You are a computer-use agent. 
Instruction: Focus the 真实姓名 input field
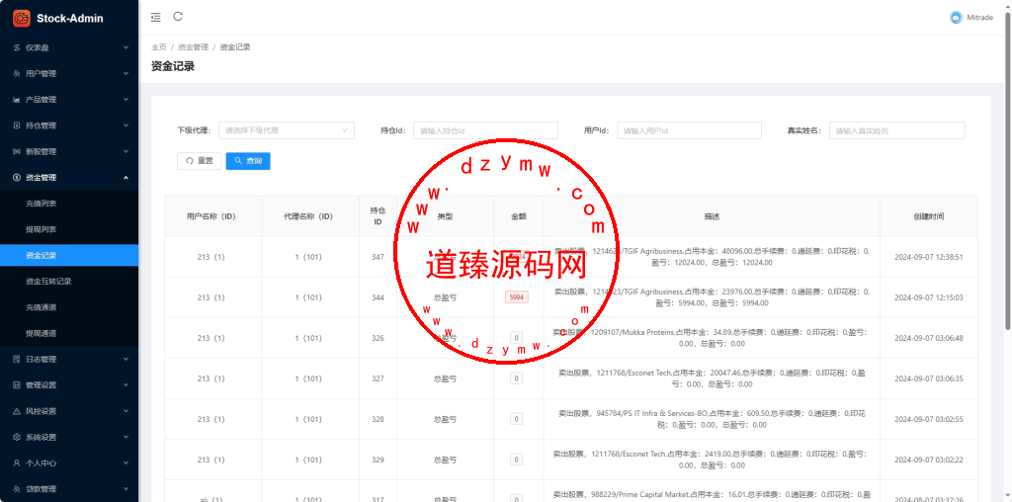tap(897, 130)
